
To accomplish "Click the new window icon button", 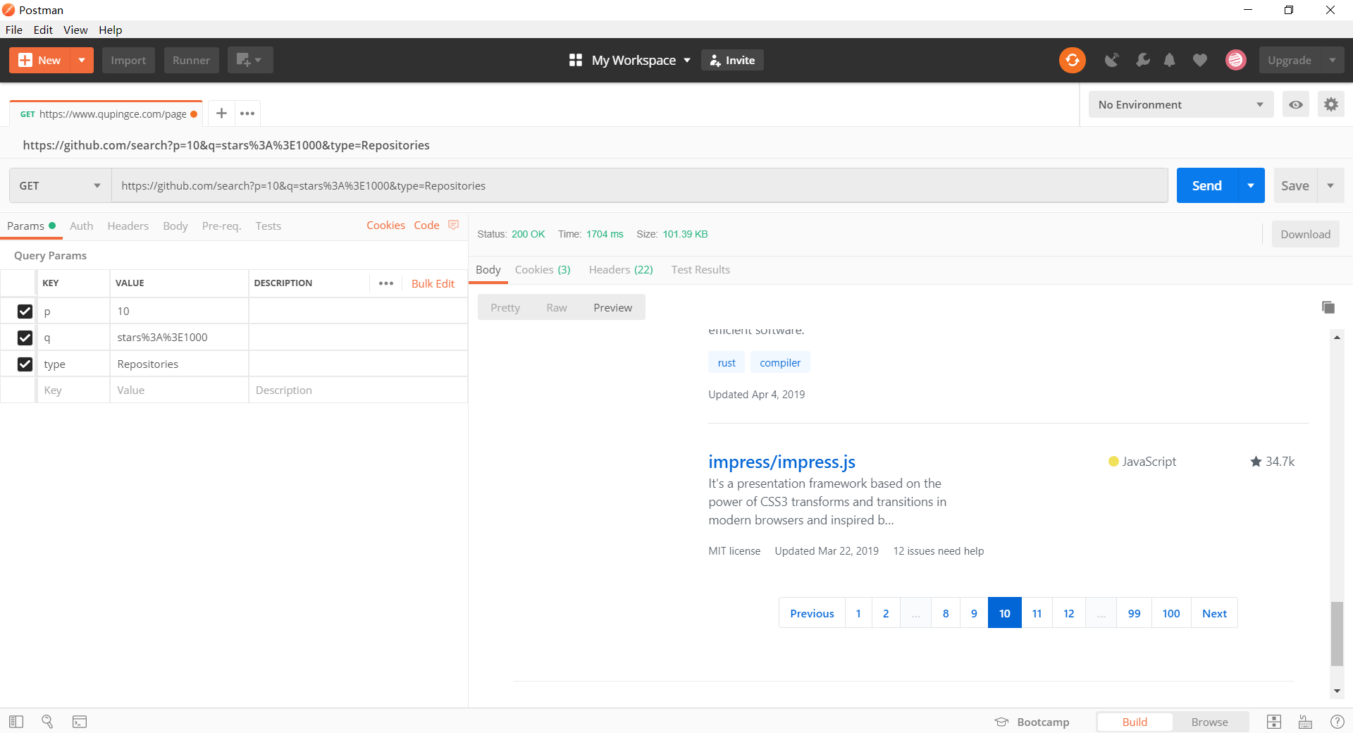I will pos(250,60).
